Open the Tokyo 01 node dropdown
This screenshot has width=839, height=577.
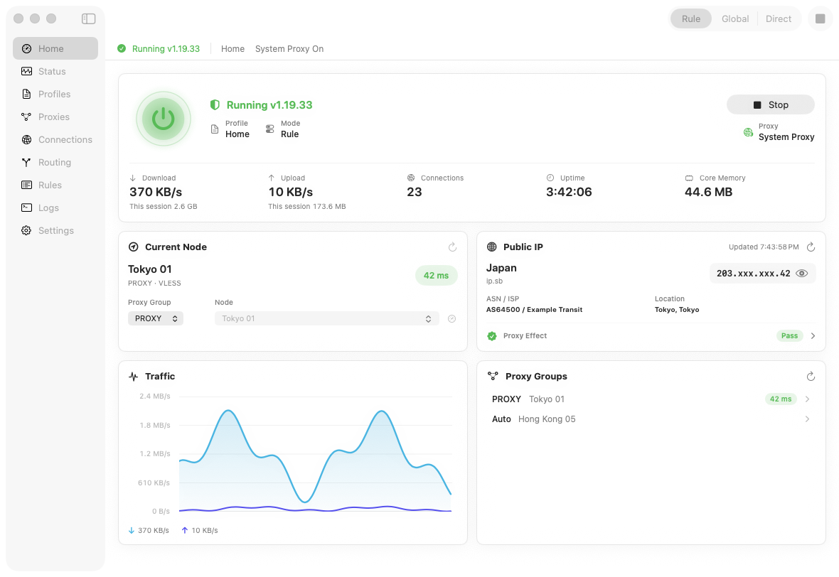click(x=327, y=318)
